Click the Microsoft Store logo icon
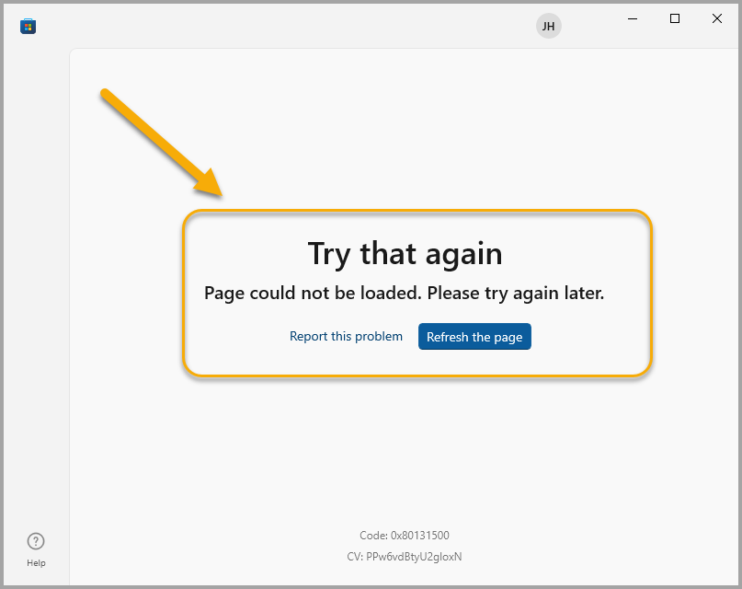Screen dimensions: 742x589 [x=28, y=27]
